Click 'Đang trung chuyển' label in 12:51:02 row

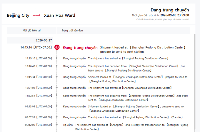pyautogui.click(x=74, y=88)
